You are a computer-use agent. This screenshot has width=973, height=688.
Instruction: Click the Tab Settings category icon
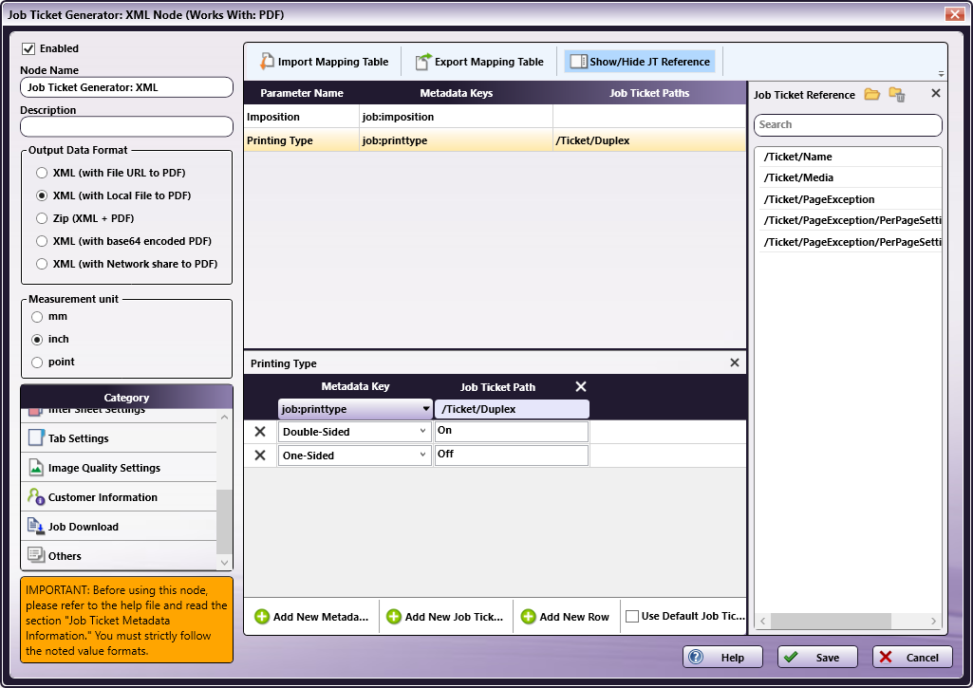click(36, 438)
